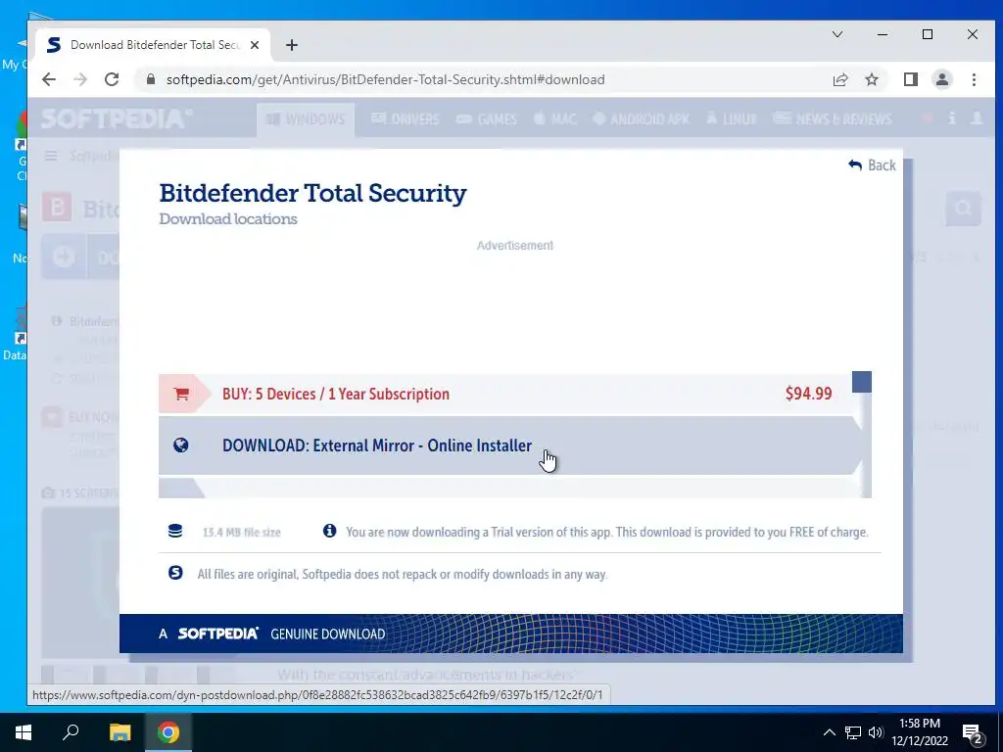Click the Softpedia Genuine Download banner
Screen dimensions: 1003x752
click(510, 634)
